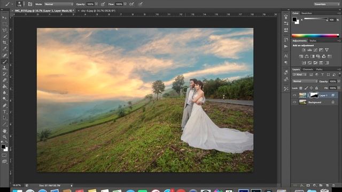Screen dimensions: 342x192
Task: Open the layer Fill dropdown arrow
Action: pos(339,88)
